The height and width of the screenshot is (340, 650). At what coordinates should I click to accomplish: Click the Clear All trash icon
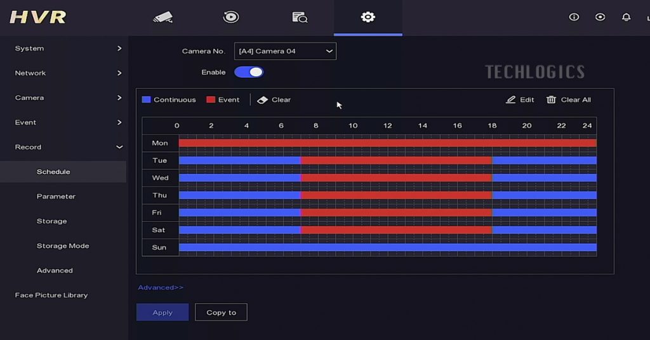(551, 100)
